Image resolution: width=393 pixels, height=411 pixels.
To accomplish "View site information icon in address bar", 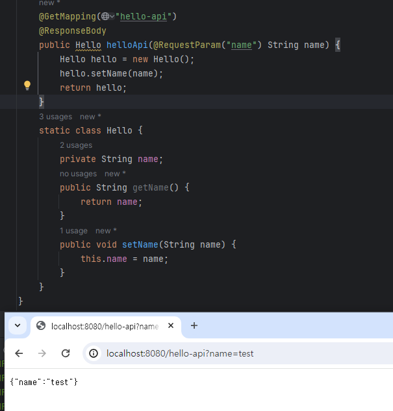I will pos(94,353).
